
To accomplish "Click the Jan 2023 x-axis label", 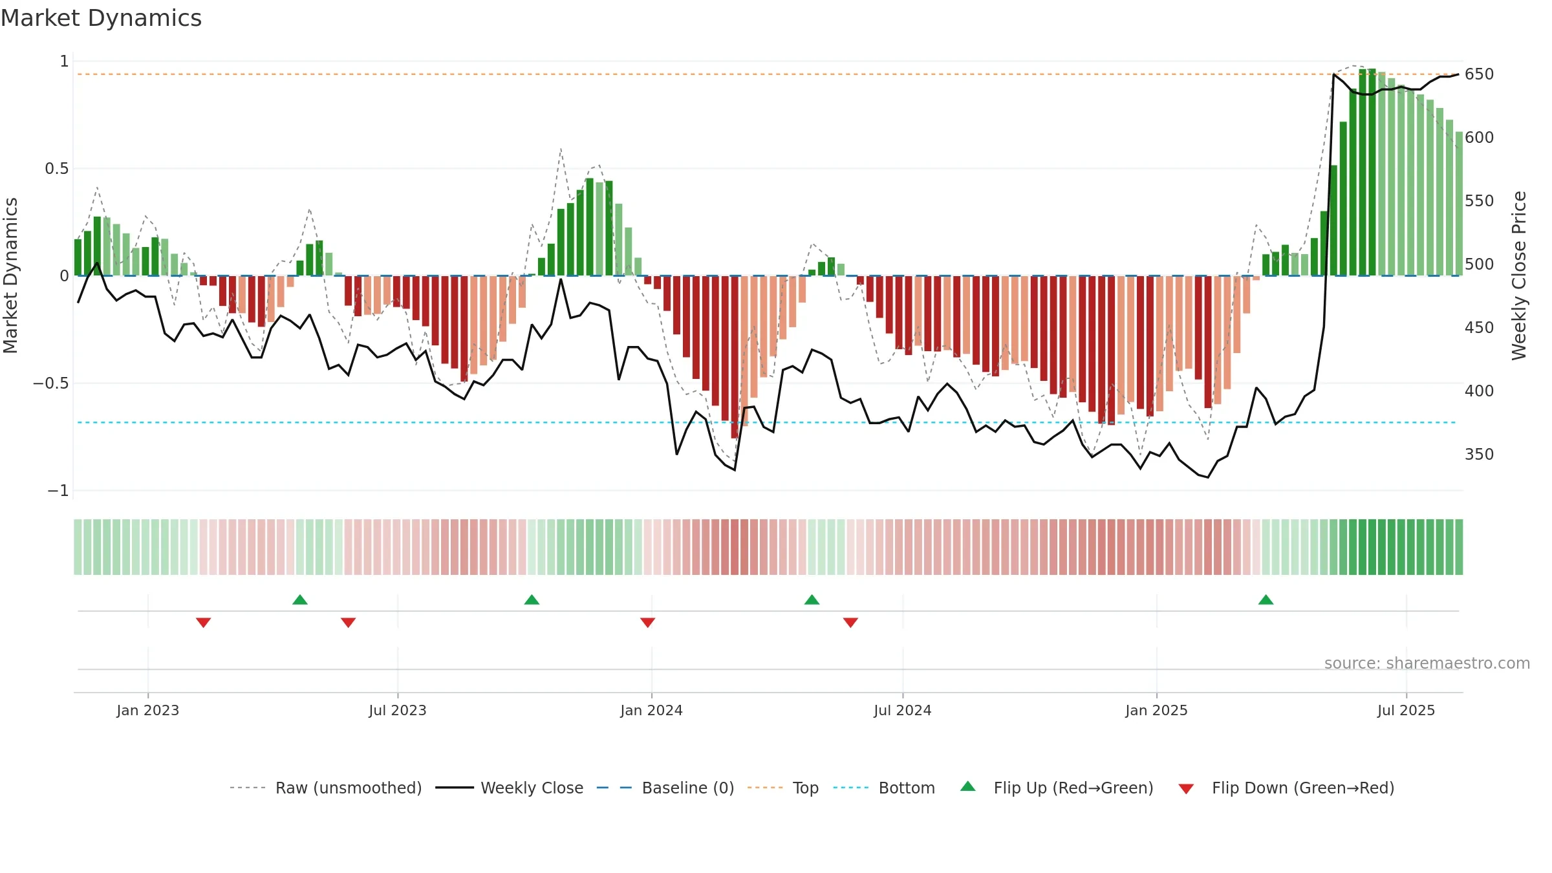I will coord(148,710).
